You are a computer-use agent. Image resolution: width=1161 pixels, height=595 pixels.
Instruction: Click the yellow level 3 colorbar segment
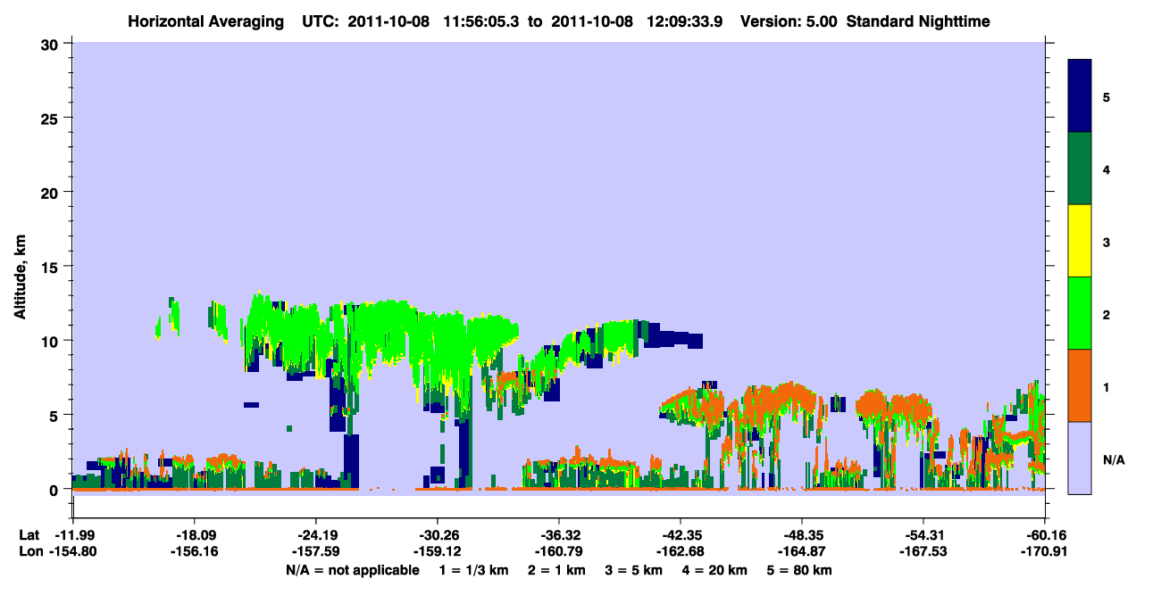coord(1080,241)
